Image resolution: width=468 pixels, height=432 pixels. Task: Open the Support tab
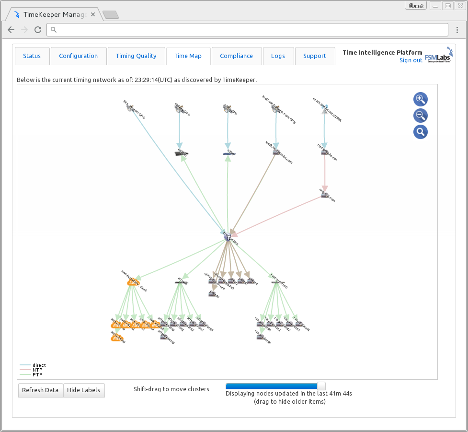click(x=315, y=56)
